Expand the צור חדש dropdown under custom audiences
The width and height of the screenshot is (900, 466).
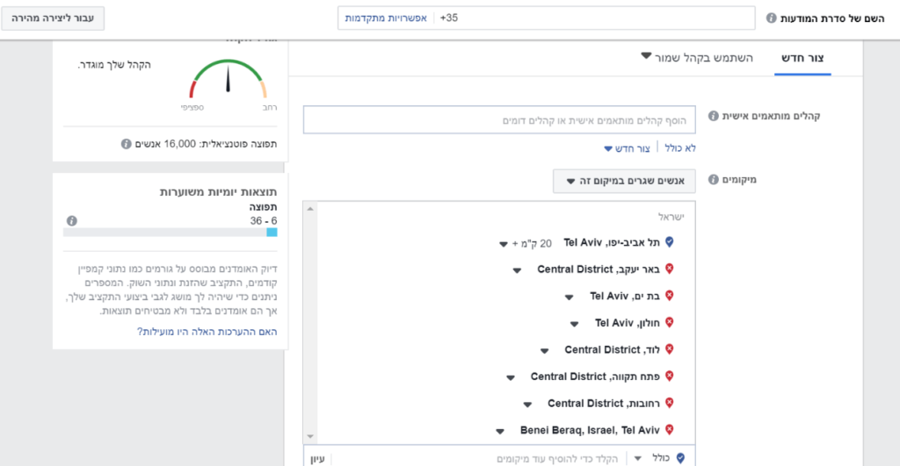[x=628, y=148]
